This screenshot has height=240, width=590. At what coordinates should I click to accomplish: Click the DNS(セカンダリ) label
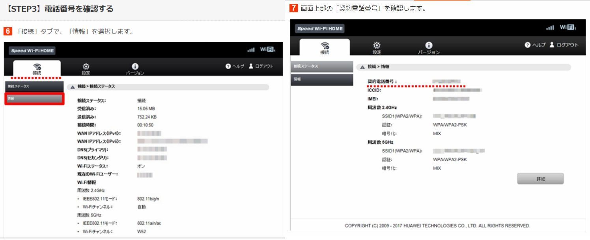point(93,158)
